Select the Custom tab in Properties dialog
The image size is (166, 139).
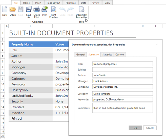pos(120,55)
